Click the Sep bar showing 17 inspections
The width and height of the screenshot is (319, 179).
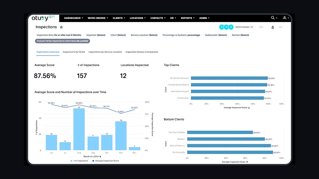93,143
